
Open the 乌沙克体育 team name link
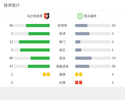(x=35, y=16)
